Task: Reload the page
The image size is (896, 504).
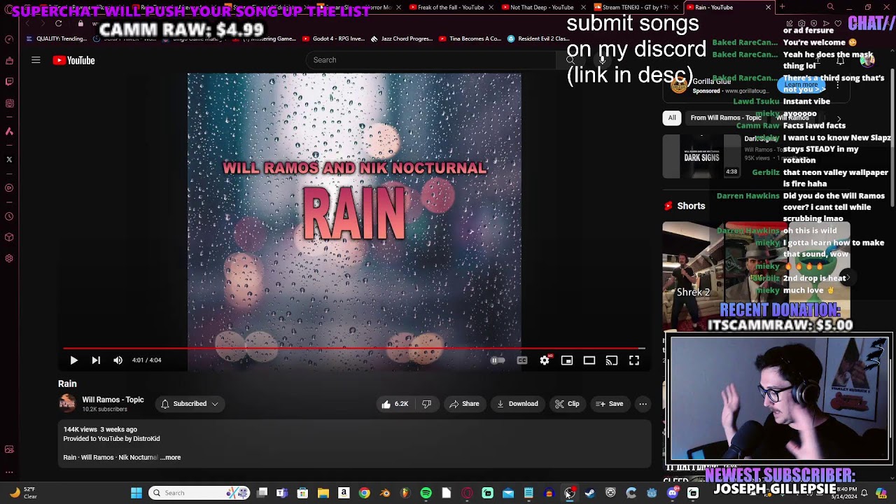Action: click(58, 23)
